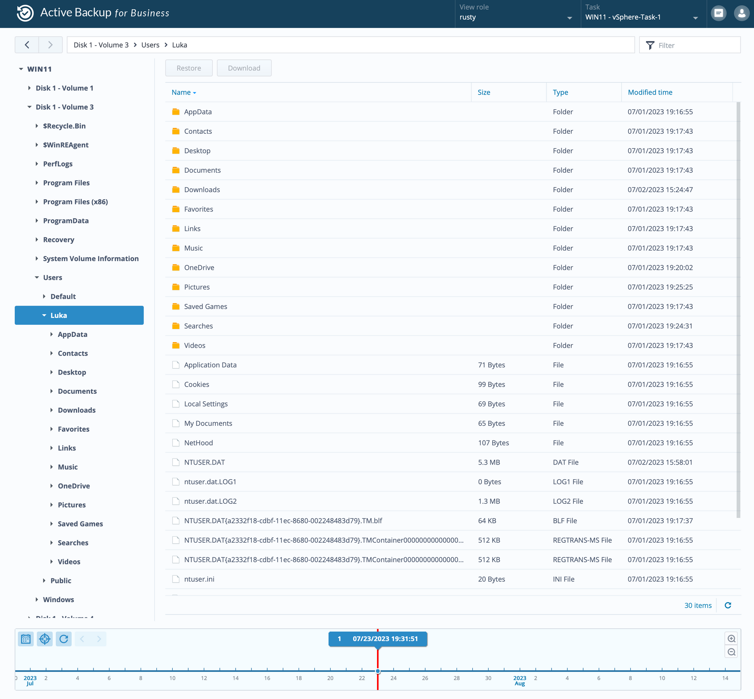Click the ntuser.ini file icon
Screen dimensions: 754x699
pos(176,579)
